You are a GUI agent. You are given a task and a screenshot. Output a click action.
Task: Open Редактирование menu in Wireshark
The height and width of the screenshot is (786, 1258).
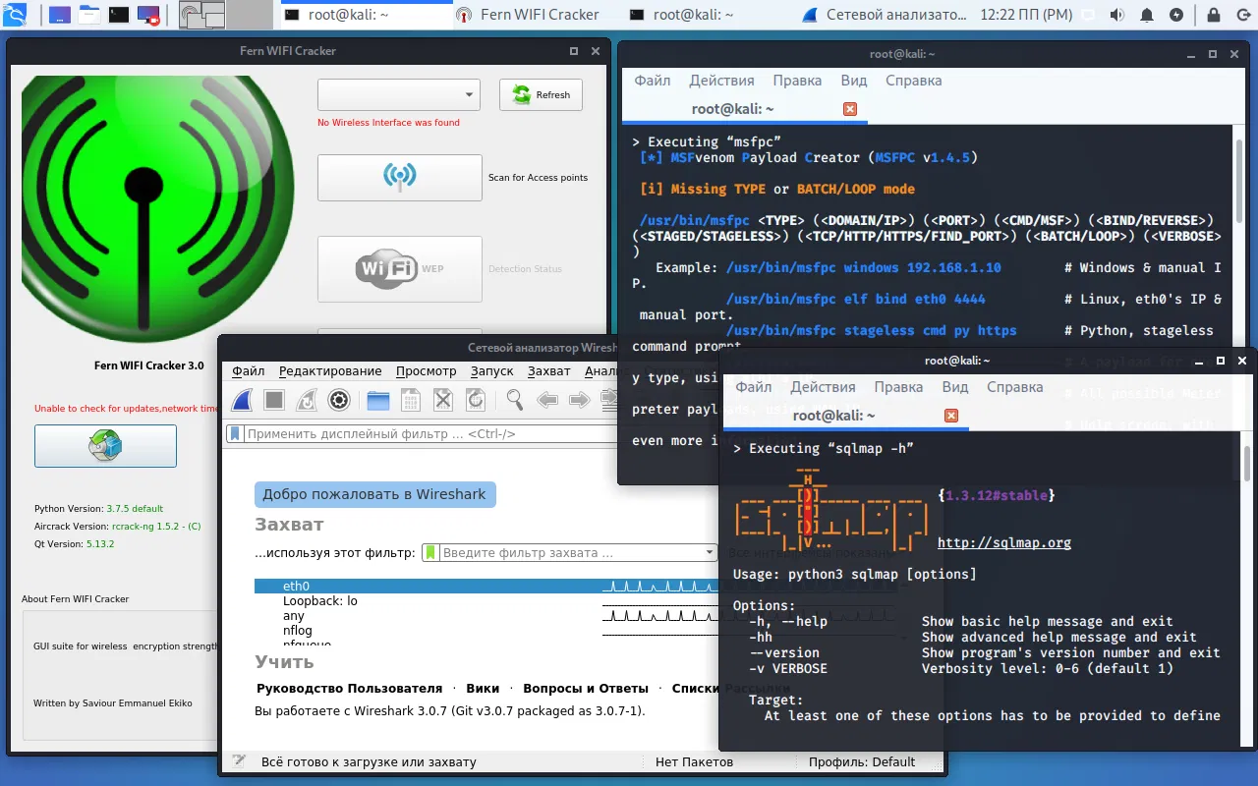(330, 371)
